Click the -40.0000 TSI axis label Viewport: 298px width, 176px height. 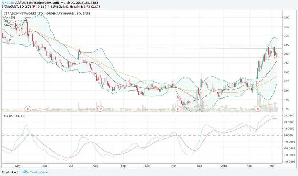(x=289, y=162)
